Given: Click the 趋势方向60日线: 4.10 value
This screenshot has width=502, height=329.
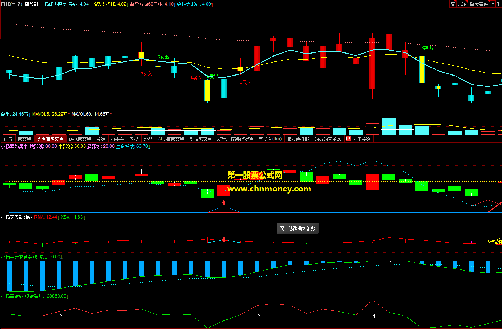Looking at the screenshot, I should point(153,4).
